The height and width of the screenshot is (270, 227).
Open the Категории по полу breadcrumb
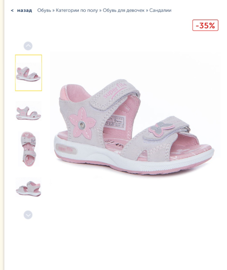pos(77,10)
